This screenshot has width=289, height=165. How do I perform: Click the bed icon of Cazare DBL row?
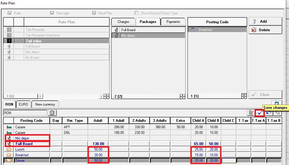(x=9, y=132)
